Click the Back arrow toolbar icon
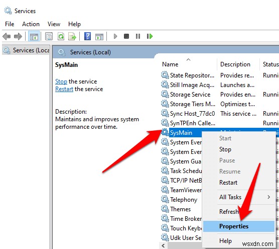Screen dimensions: 279x249 (7, 37)
